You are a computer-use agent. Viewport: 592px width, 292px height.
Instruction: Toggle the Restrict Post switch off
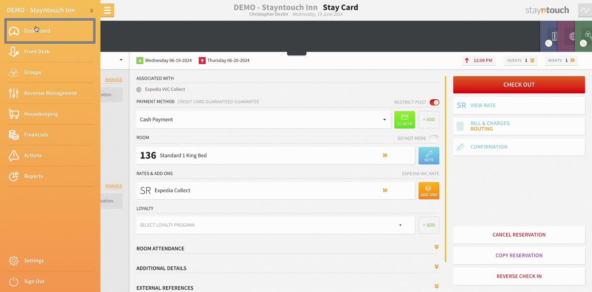click(434, 102)
